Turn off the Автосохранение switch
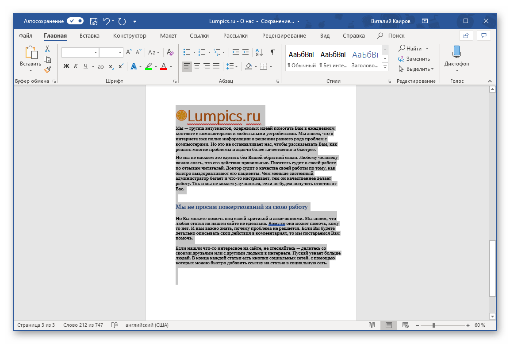 click(75, 21)
